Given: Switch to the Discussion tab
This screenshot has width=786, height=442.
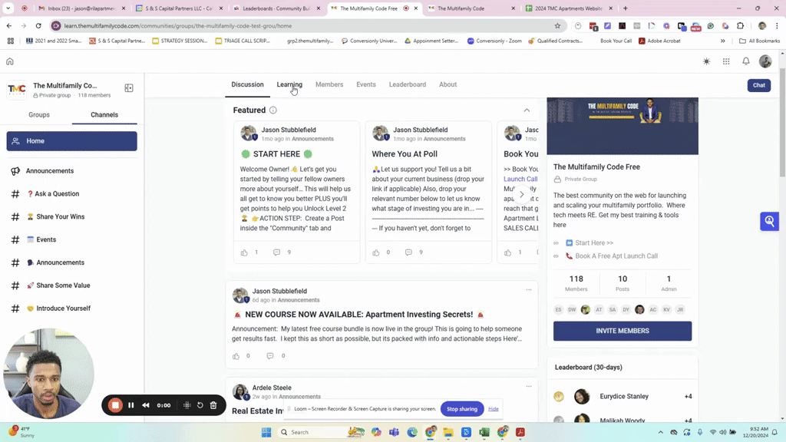Looking at the screenshot, I should tap(247, 84).
